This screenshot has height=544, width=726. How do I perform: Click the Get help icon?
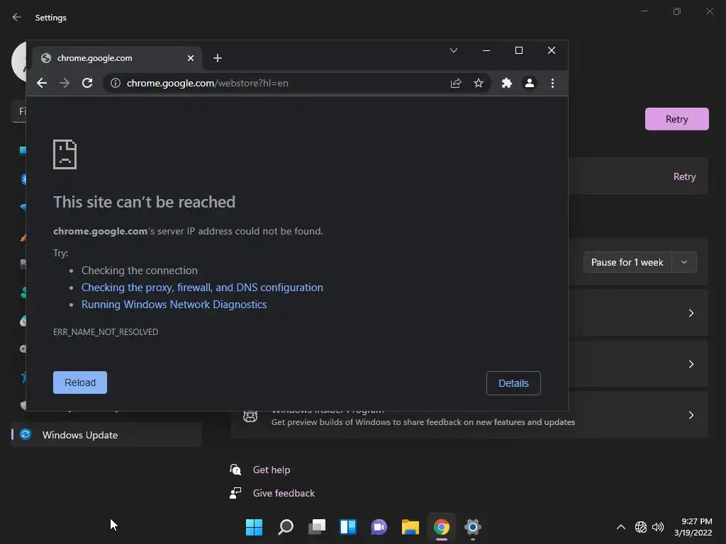235,470
